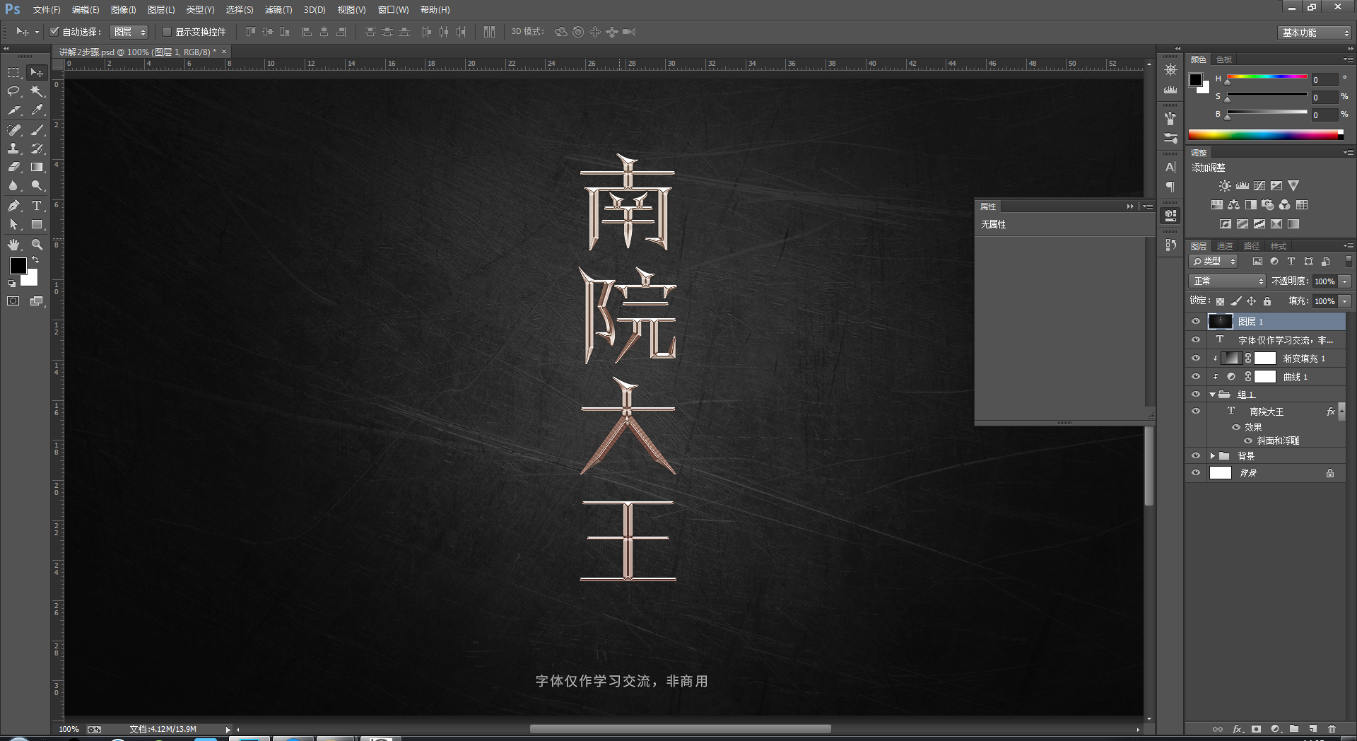Switch to the 色板 tab
Image resolution: width=1357 pixels, height=741 pixels.
[x=1224, y=59]
